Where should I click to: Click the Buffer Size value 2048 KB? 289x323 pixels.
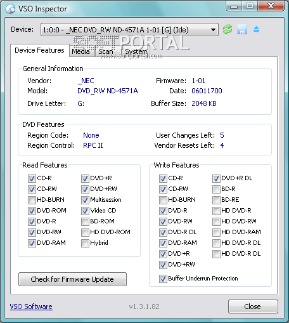(204, 103)
